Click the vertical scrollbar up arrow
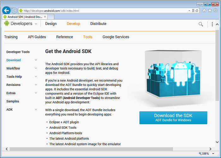 217,24
